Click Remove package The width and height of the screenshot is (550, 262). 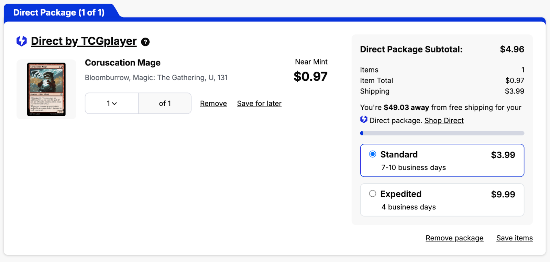pos(454,238)
